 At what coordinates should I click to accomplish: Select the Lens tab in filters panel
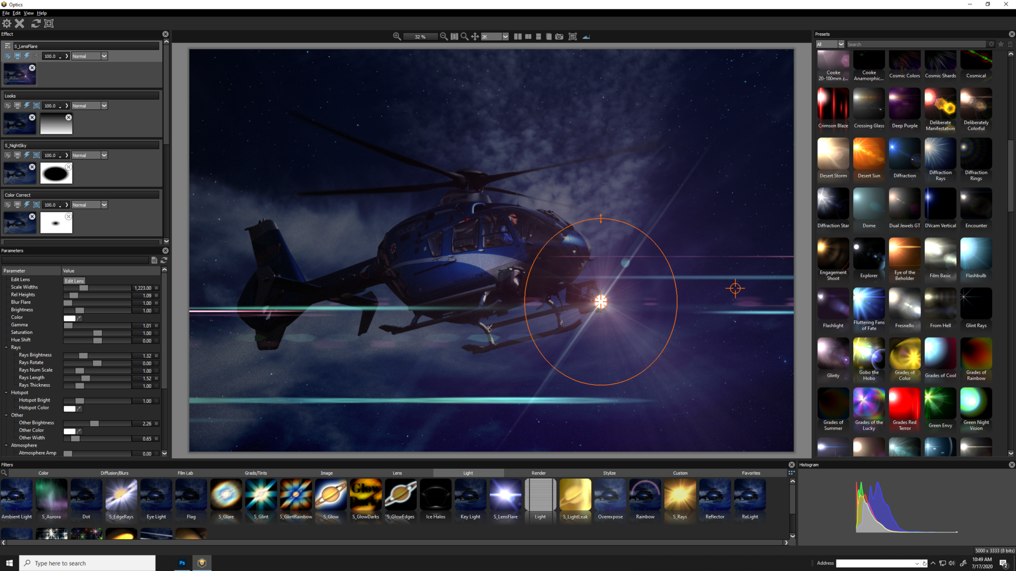click(397, 473)
